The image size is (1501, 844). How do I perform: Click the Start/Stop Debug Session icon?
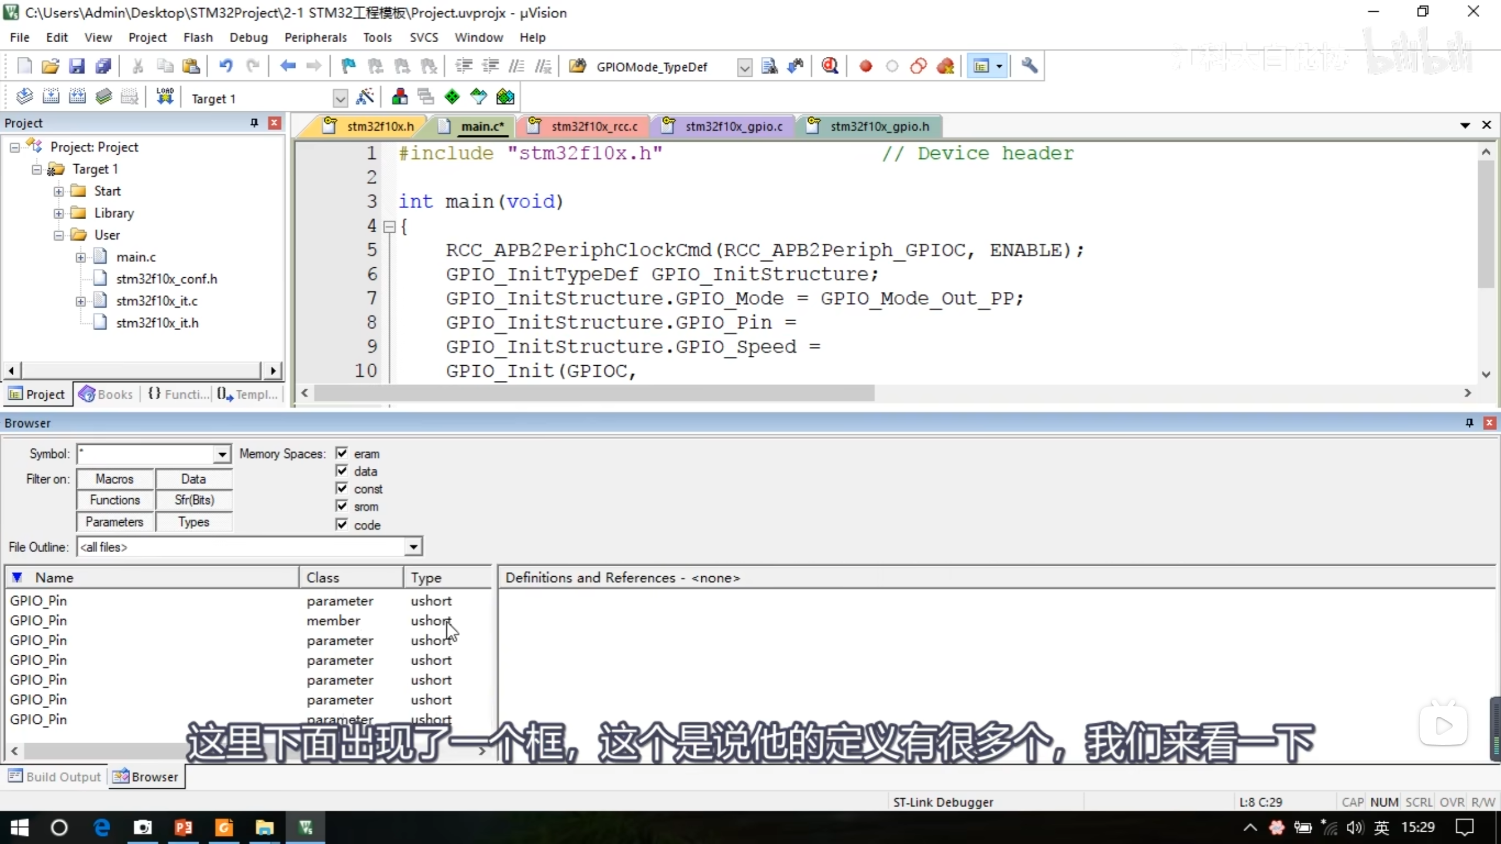(x=830, y=66)
